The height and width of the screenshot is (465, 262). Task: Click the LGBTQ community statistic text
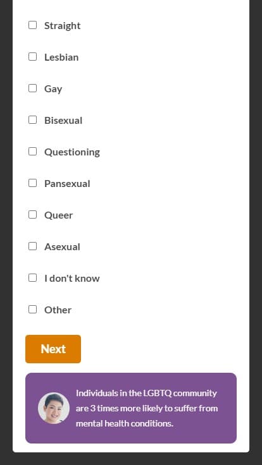[x=147, y=408]
